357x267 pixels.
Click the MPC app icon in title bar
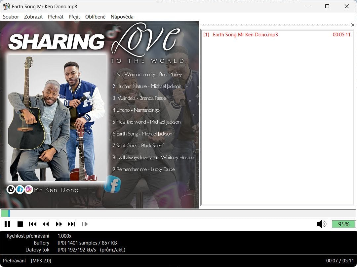click(7, 6)
